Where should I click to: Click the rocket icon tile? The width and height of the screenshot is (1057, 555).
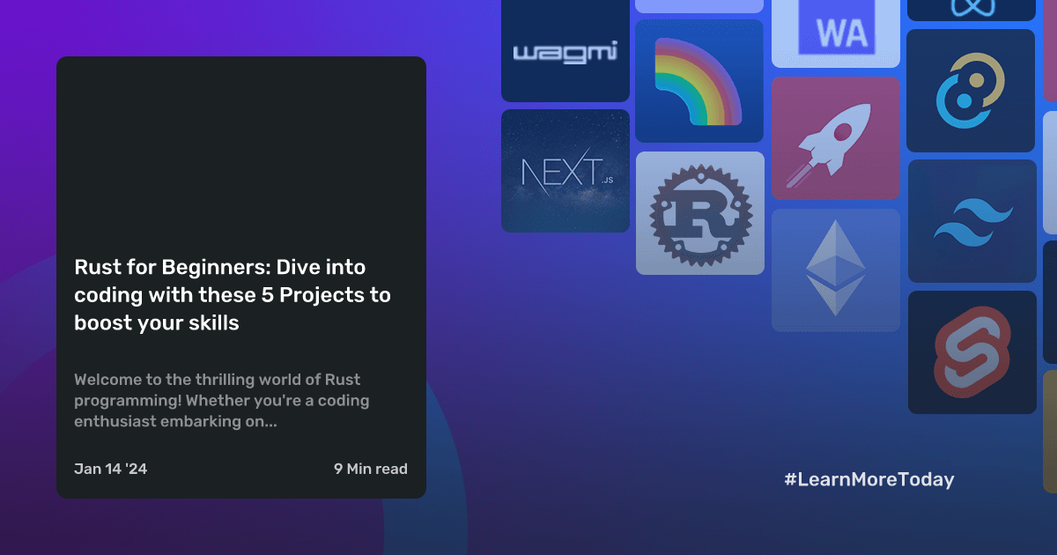835,138
